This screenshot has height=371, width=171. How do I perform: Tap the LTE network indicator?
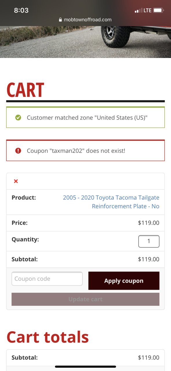coord(147,10)
